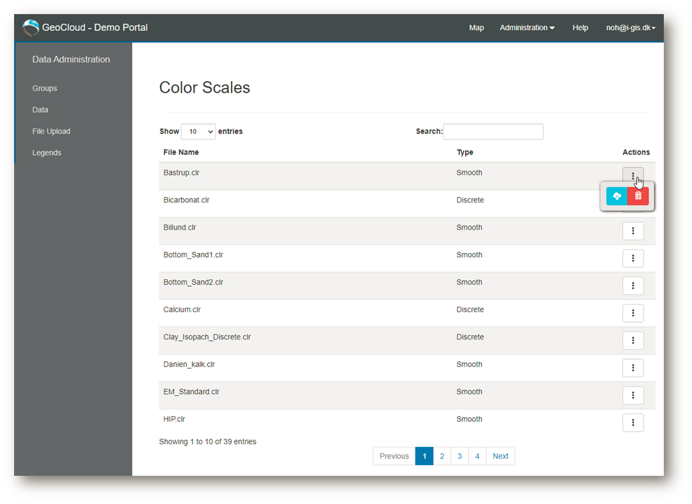Sort table by File Name column
692x504 pixels.
tap(181, 152)
